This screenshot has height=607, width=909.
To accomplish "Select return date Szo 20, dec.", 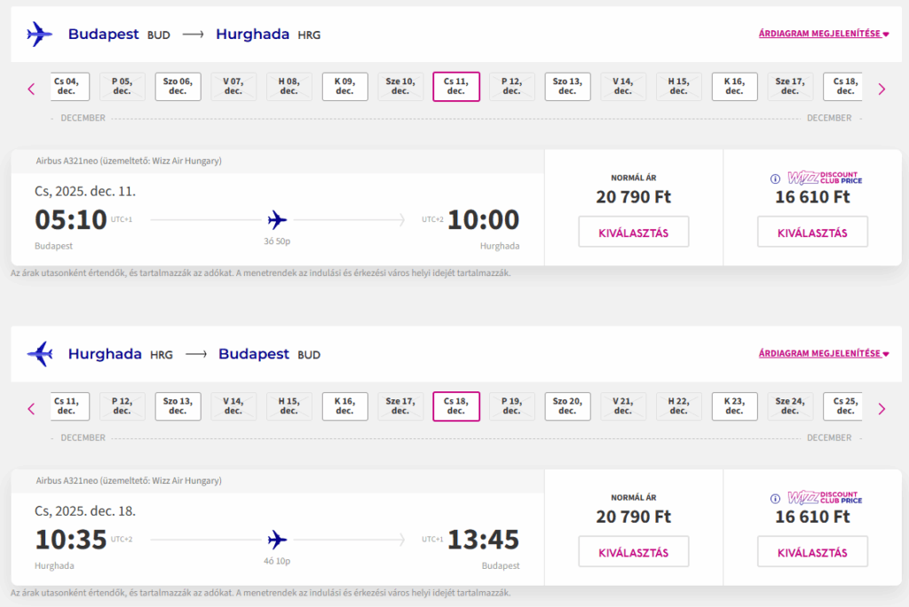I will (x=567, y=406).
